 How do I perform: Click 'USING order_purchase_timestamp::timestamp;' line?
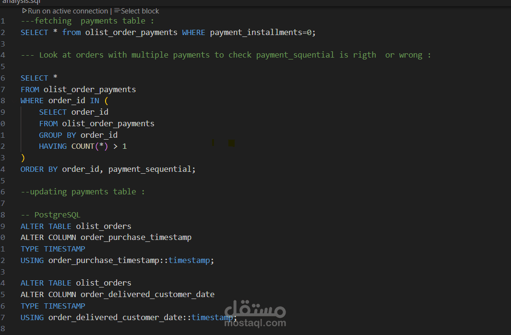click(x=118, y=261)
